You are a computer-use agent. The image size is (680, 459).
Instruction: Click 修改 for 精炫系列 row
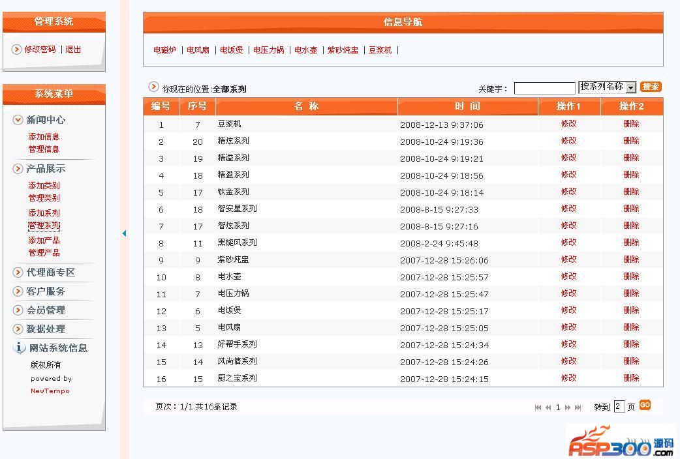pos(568,140)
